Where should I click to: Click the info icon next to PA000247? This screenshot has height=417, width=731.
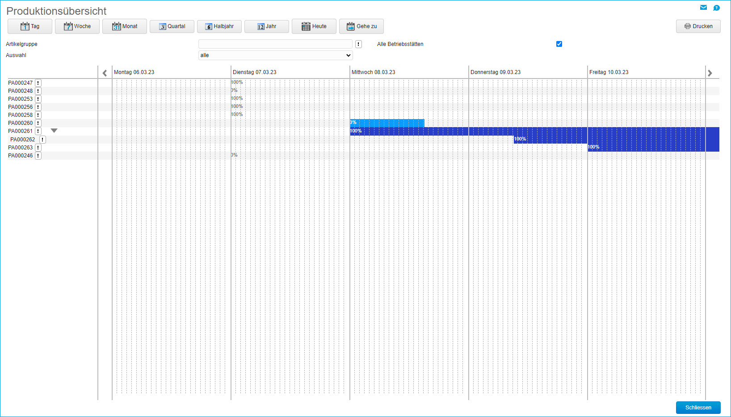(38, 83)
